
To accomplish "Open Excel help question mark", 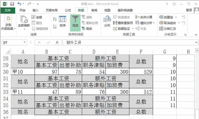I will click(167, 4).
